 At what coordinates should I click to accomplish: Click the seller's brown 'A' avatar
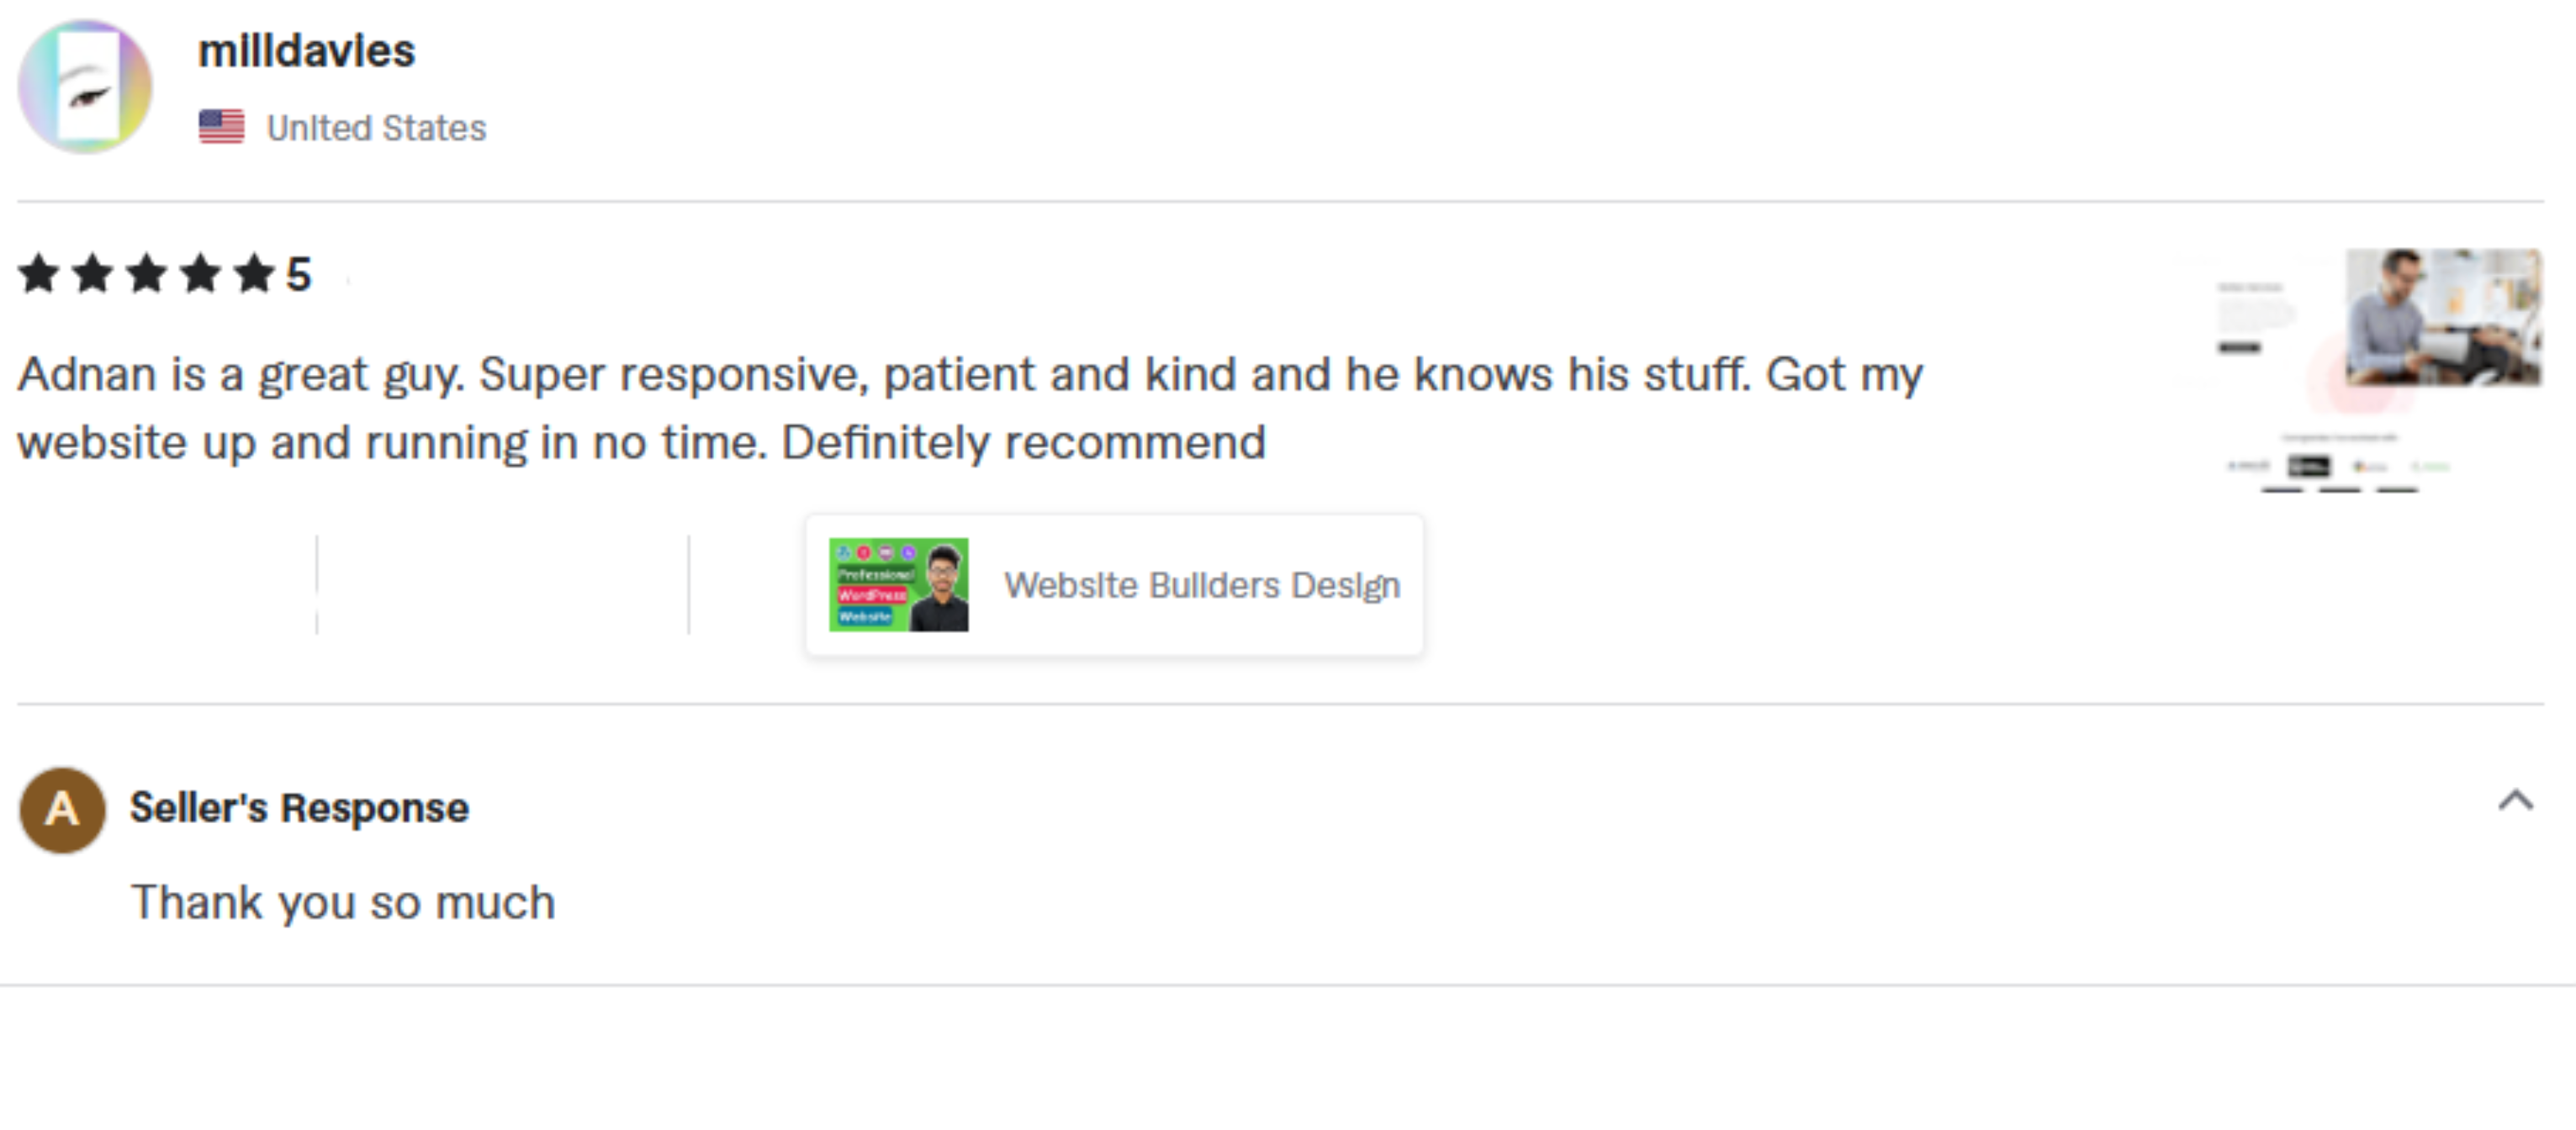tap(62, 809)
